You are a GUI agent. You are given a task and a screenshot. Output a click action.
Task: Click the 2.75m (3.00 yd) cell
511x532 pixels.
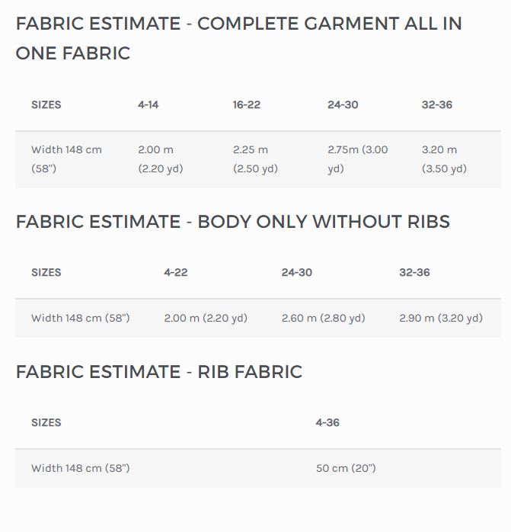coord(358,159)
